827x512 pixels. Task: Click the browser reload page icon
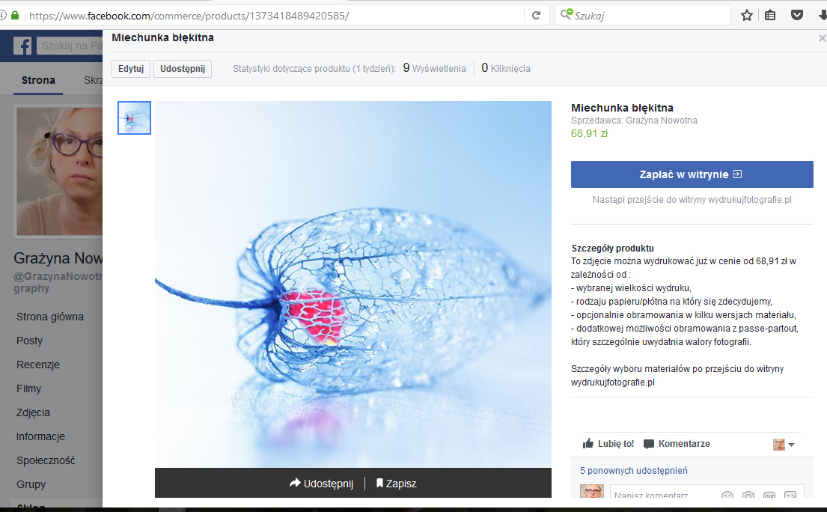point(536,15)
